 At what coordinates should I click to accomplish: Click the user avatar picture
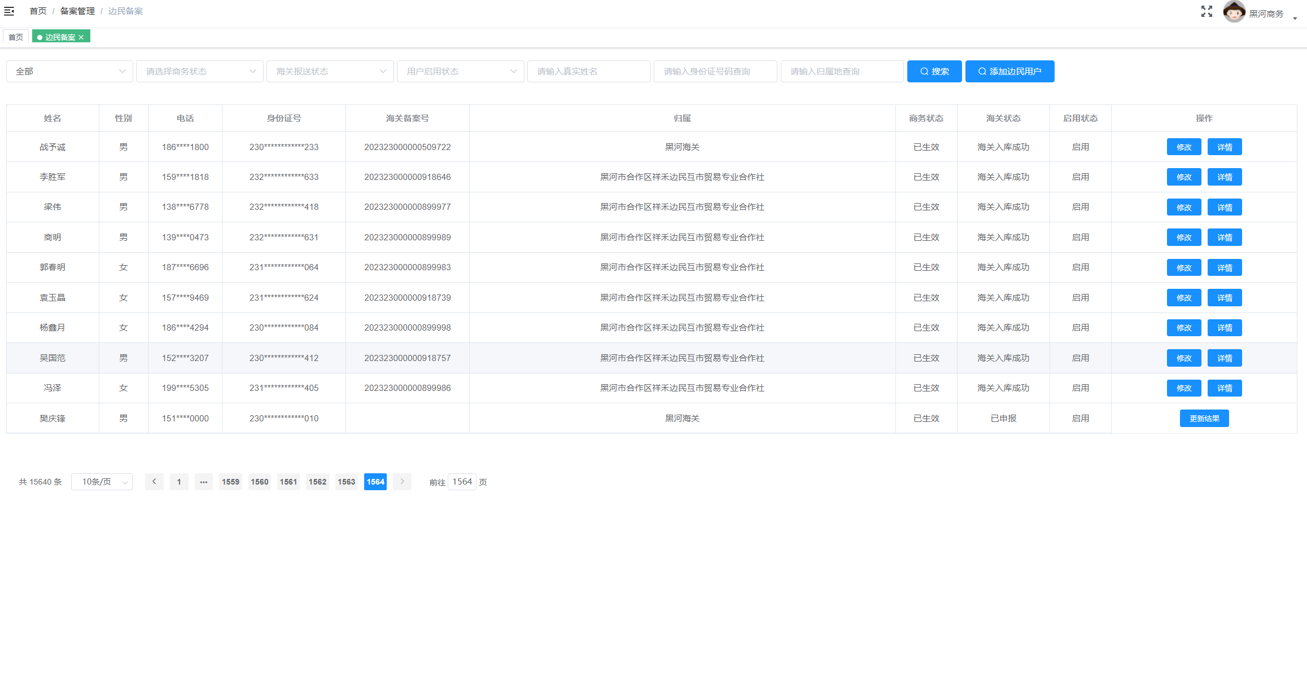(x=1234, y=12)
